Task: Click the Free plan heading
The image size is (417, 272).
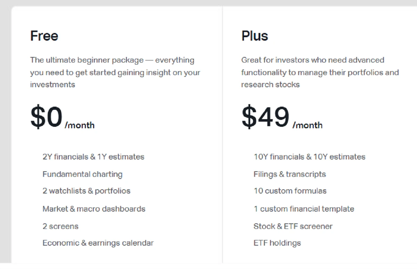Action: [x=44, y=36]
